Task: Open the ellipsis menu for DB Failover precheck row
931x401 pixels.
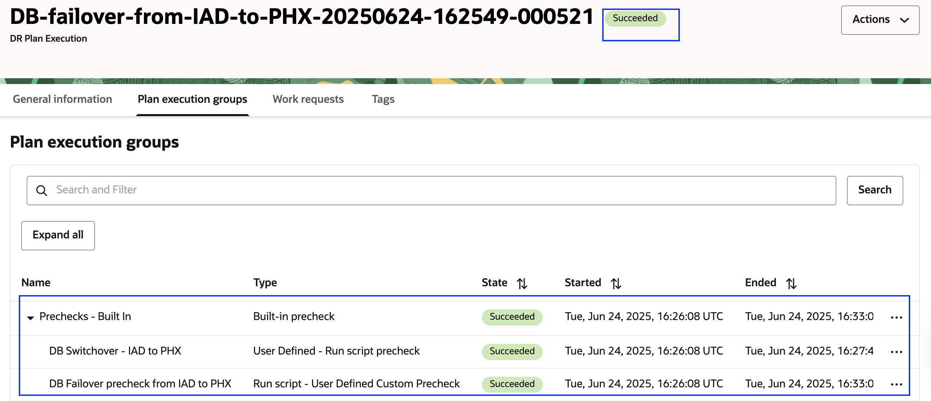Action: (x=897, y=384)
